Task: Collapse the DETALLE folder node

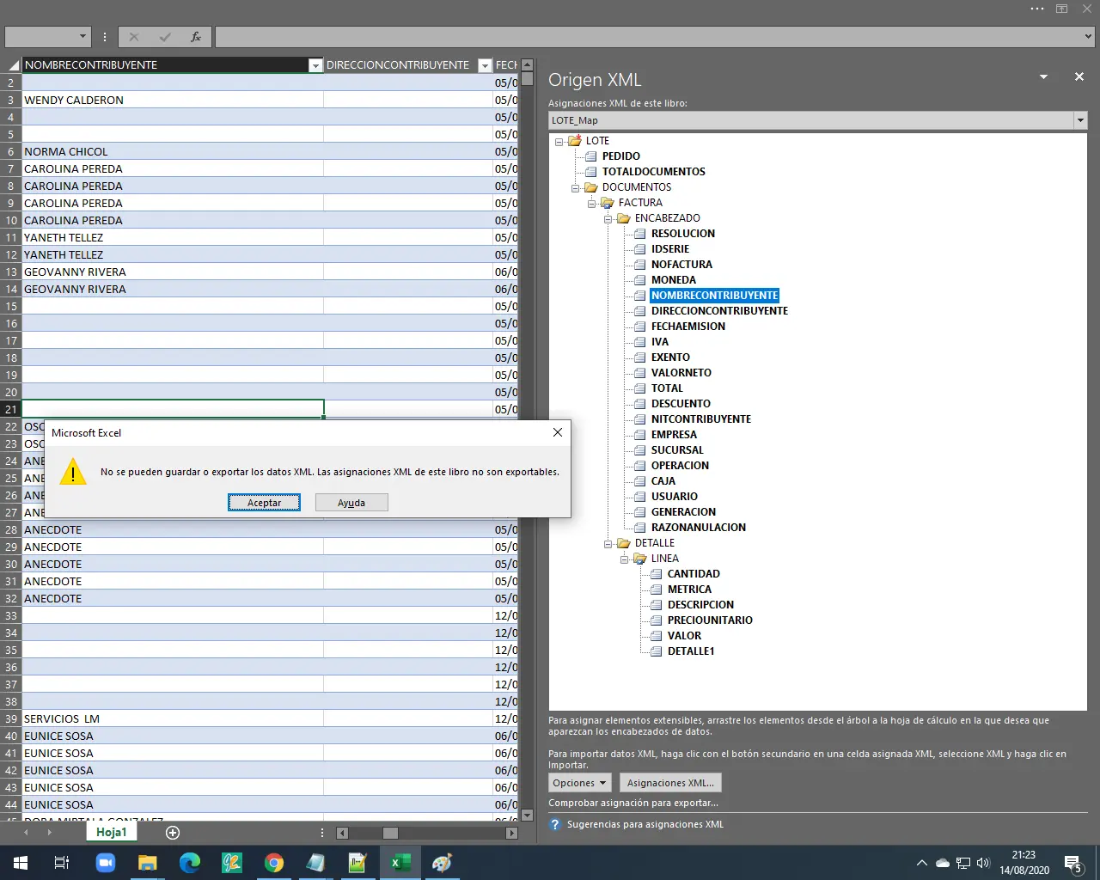Action: point(608,543)
